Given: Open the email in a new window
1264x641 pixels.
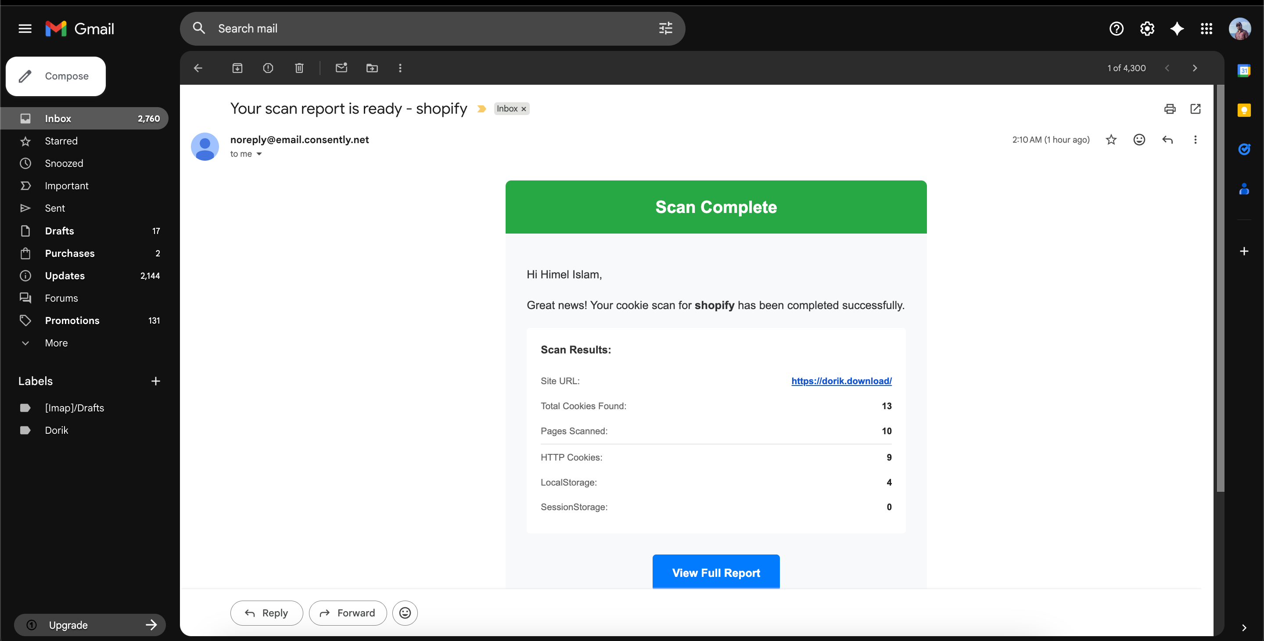Looking at the screenshot, I should (1195, 108).
